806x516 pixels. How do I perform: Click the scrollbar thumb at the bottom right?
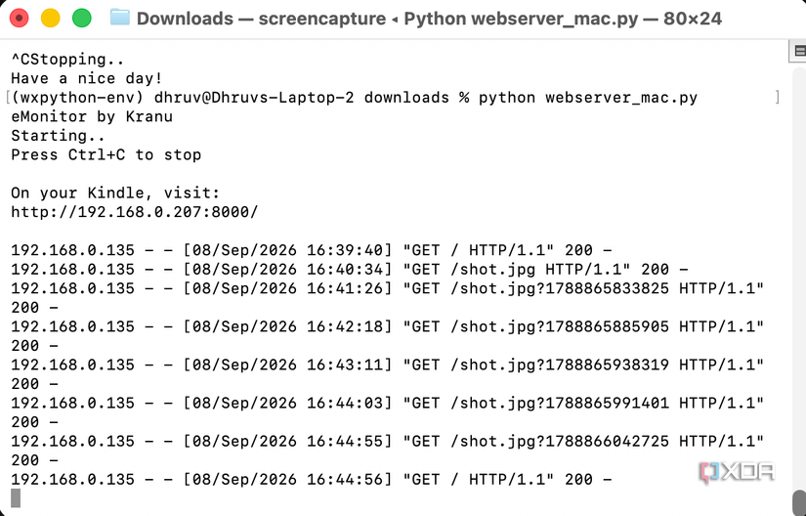coord(800,502)
